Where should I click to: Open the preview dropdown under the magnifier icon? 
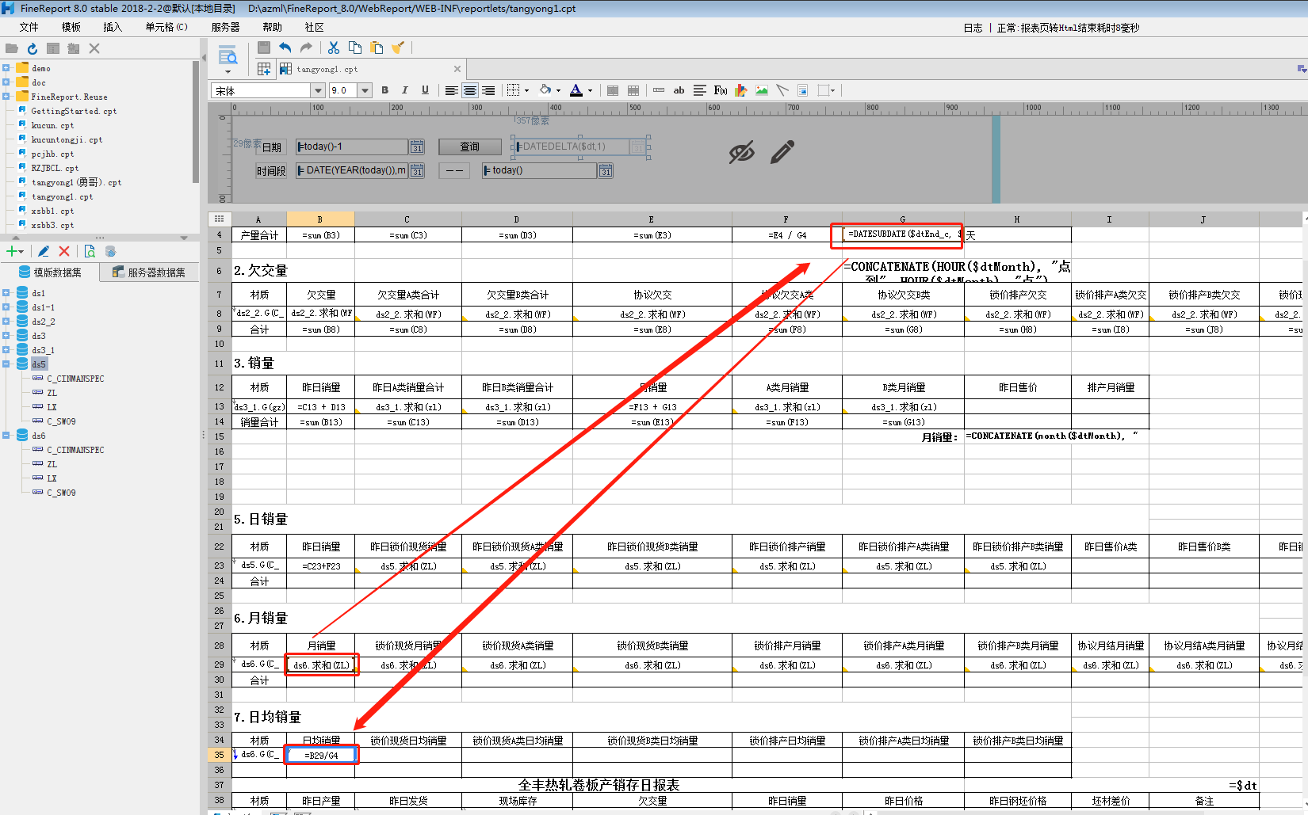[228, 71]
